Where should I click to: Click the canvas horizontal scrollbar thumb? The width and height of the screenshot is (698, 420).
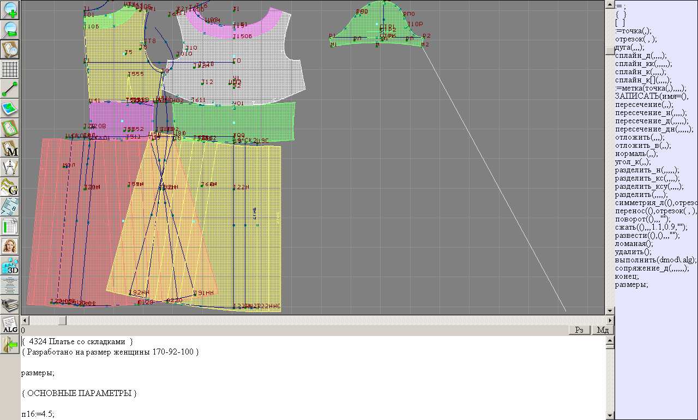(x=62, y=320)
